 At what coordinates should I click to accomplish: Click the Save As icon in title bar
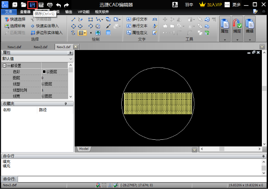[x=41, y=5]
